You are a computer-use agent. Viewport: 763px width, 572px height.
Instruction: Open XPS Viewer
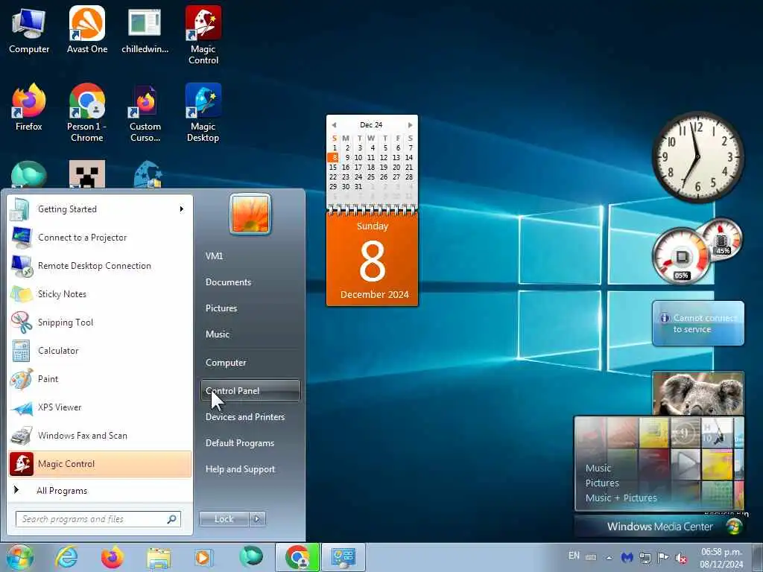tap(101, 407)
